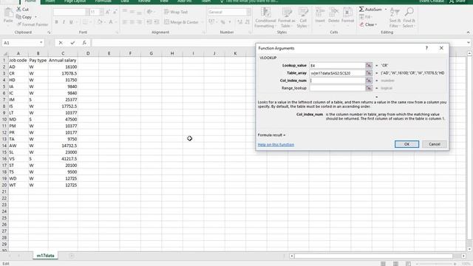Click the Insert Function fx icon
This screenshot has height=266, width=473.
point(84,43)
